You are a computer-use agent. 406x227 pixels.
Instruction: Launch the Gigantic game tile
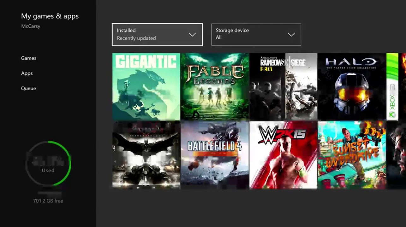pyautogui.click(x=146, y=86)
